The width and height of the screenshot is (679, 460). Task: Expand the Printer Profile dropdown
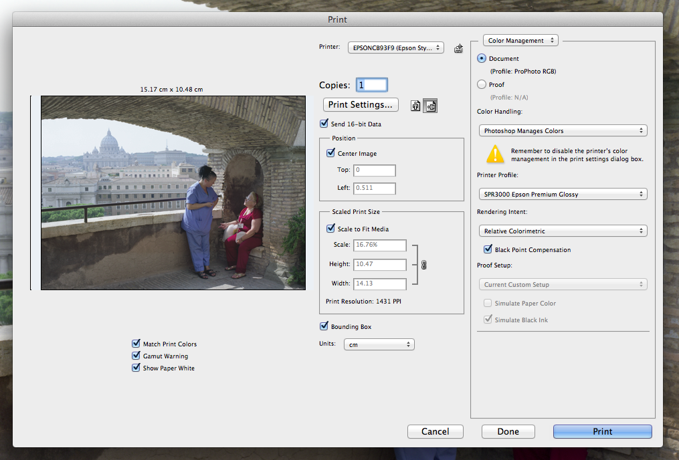tap(563, 194)
